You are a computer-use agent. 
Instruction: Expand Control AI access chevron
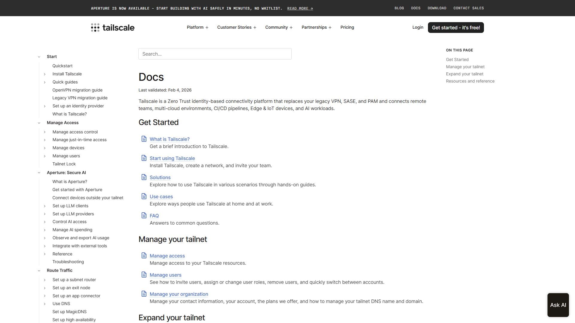(x=45, y=222)
